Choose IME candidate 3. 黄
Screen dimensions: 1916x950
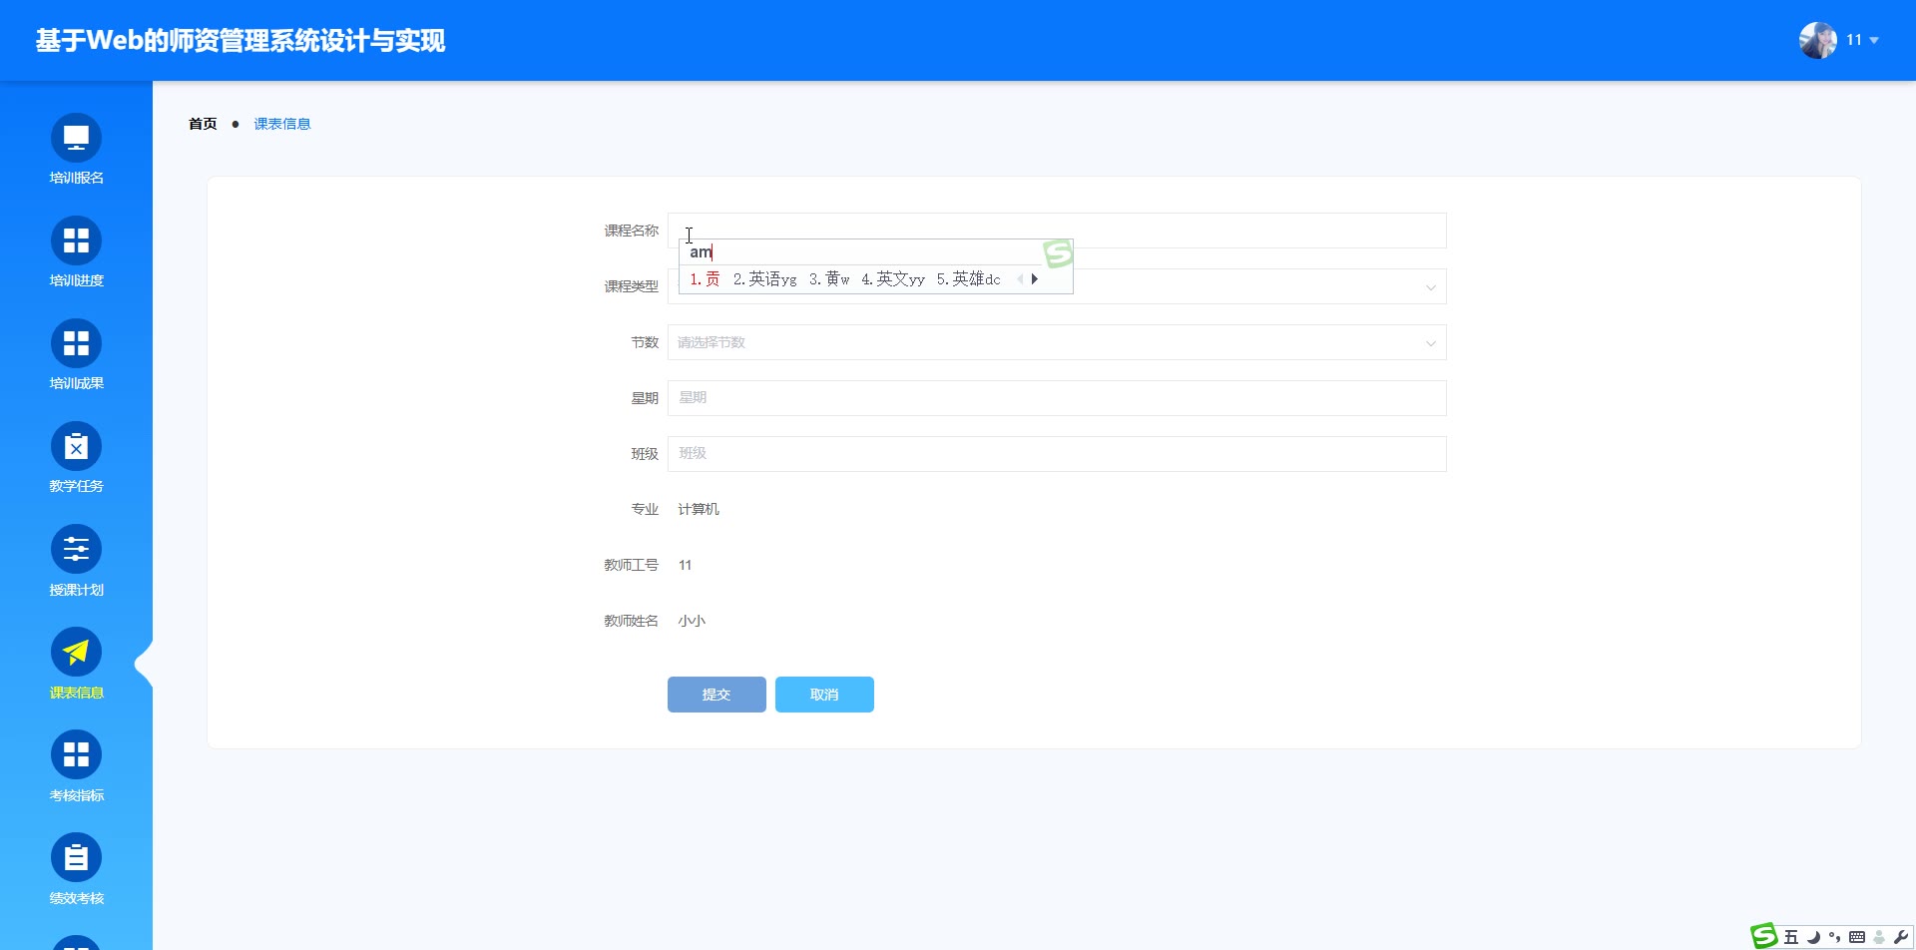pos(829,279)
